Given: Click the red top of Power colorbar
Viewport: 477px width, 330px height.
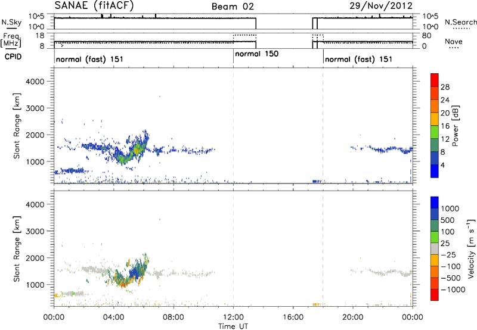Looking at the screenshot, I should [x=435, y=80].
